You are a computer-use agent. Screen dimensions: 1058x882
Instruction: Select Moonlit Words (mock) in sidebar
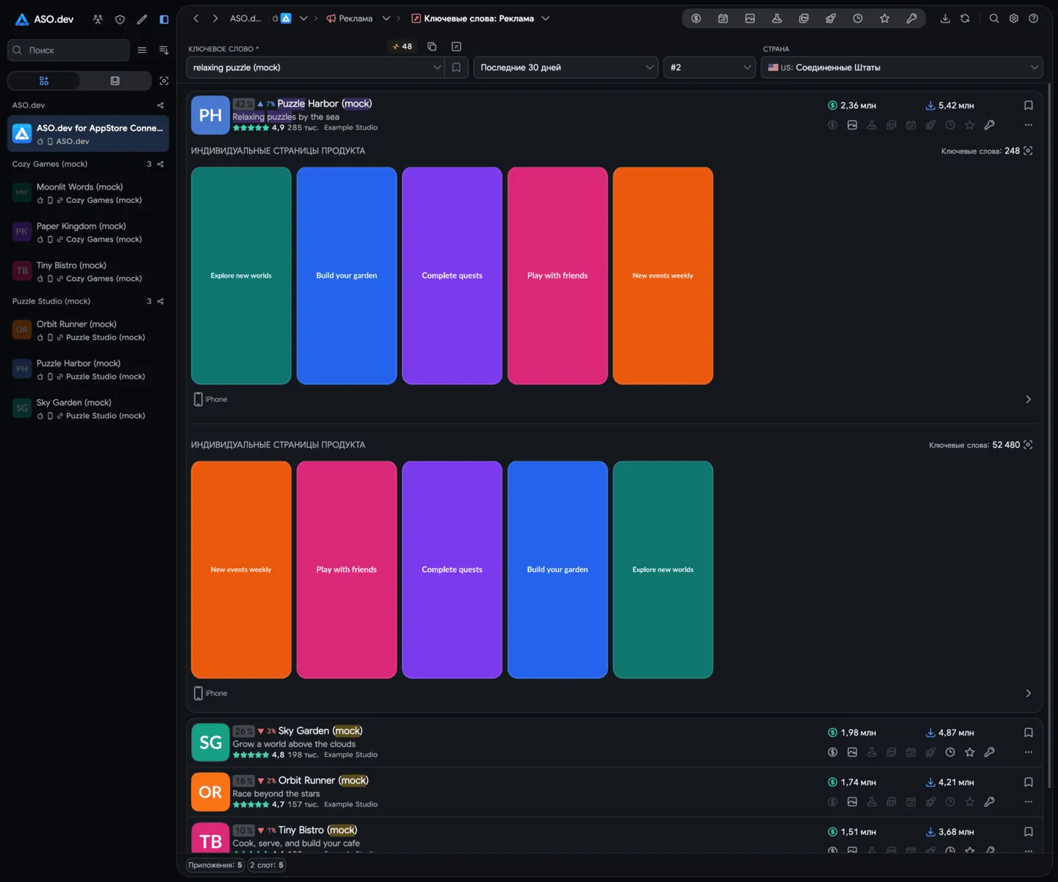(88, 193)
